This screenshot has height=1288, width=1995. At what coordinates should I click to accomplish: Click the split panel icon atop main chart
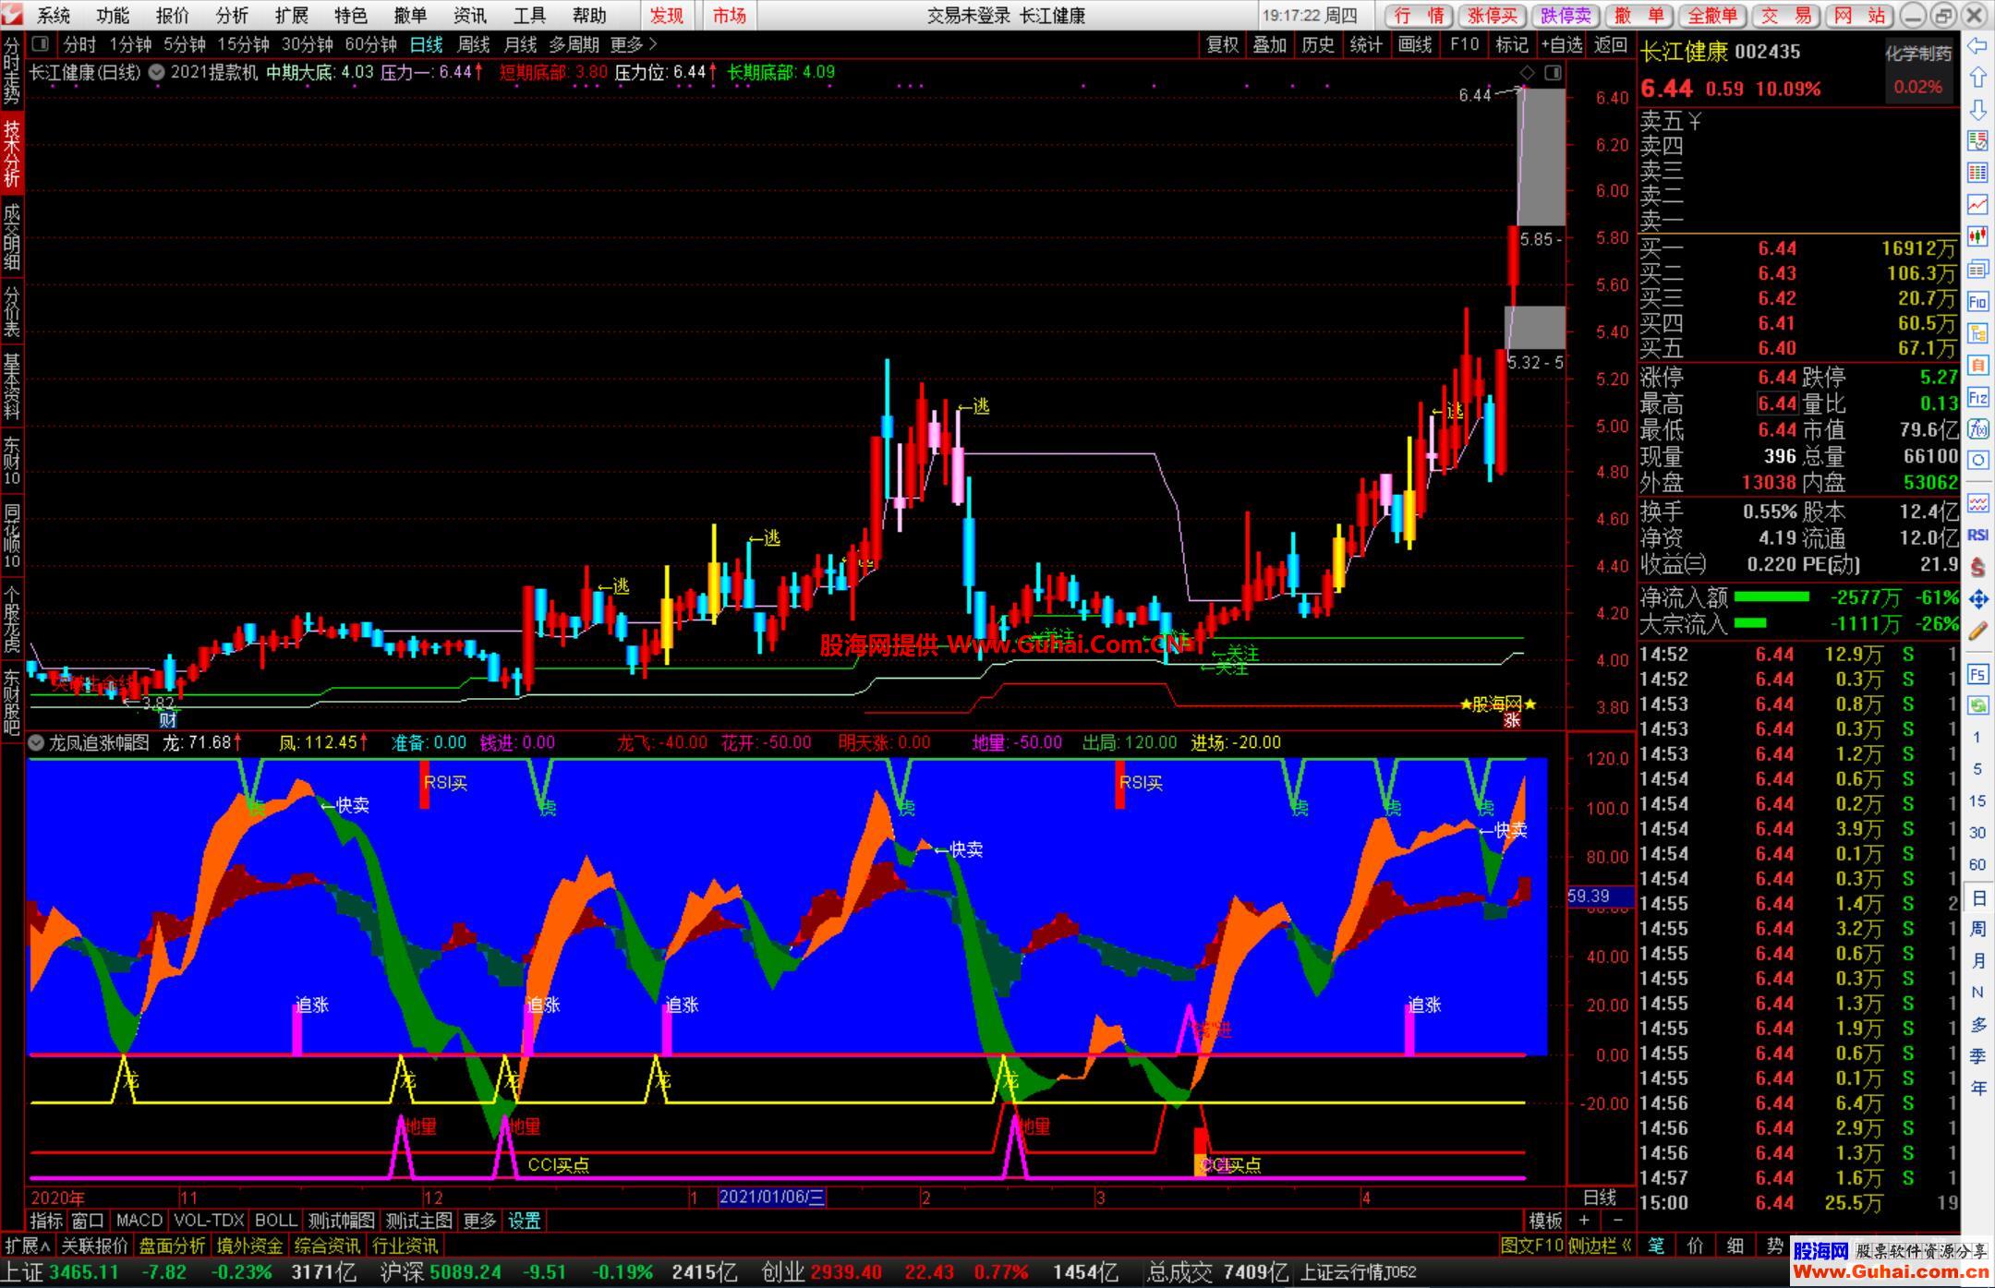[1553, 72]
